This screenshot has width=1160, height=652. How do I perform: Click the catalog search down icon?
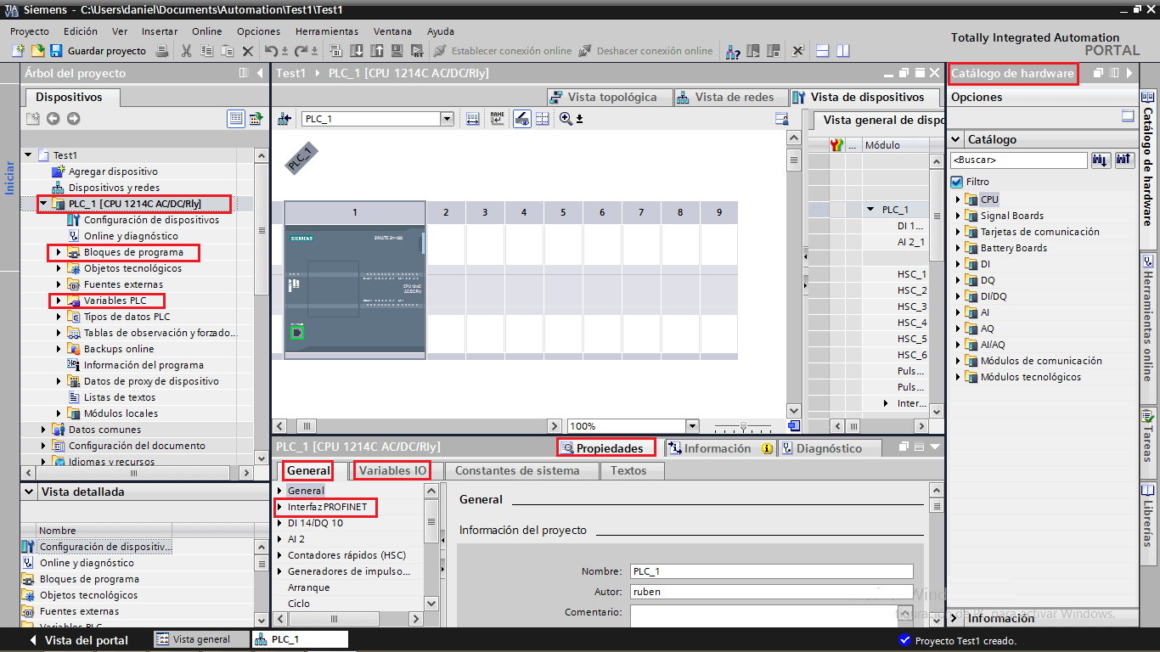pyautogui.click(x=1101, y=160)
